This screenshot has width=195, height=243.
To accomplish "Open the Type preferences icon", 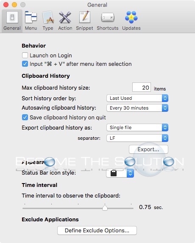I will [x=48, y=17].
